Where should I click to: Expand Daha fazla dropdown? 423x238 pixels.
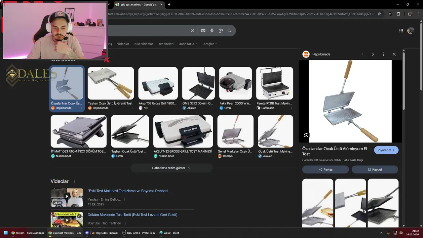point(188,44)
